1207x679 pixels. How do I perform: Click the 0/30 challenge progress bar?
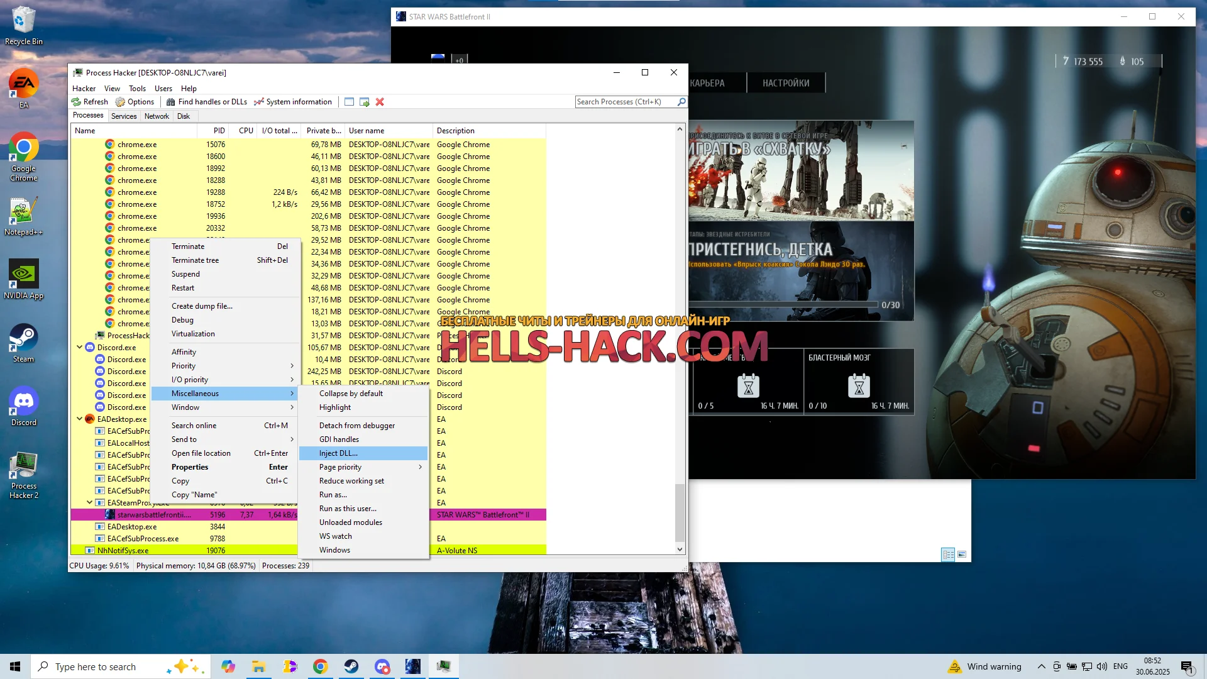pos(784,305)
